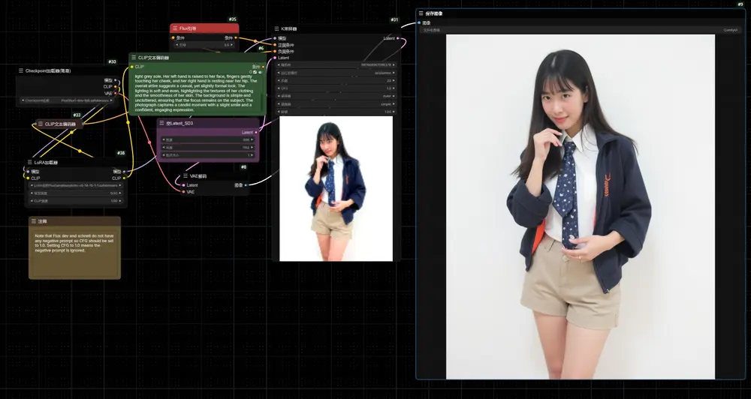Click the #30 node ID badge
The height and width of the screenshot is (399, 751).
point(112,61)
